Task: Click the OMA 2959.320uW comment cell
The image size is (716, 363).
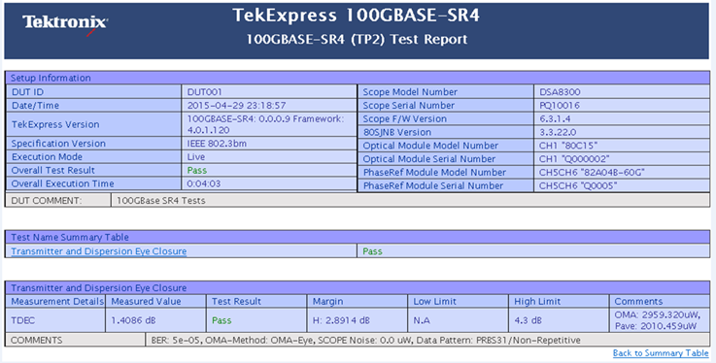Action: 660,320
